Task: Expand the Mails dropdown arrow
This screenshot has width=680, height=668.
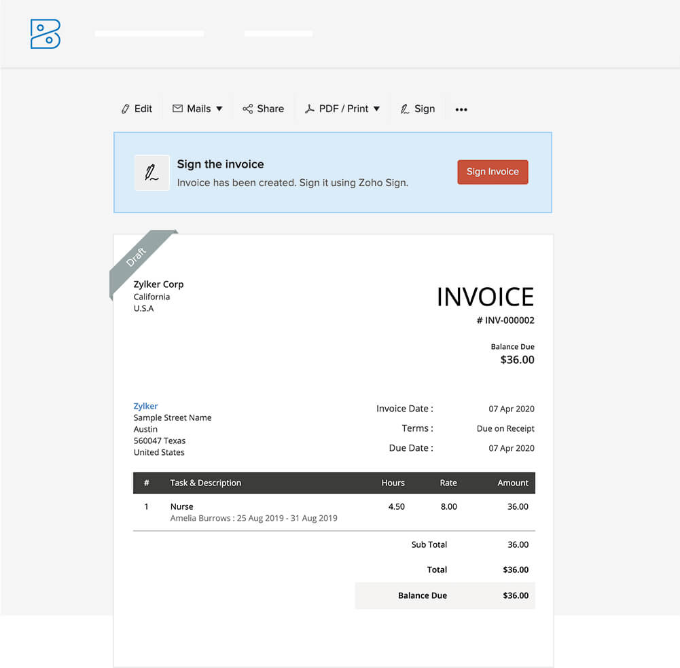Action: point(219,109)
